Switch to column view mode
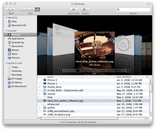156x130 pixels. 32,10
